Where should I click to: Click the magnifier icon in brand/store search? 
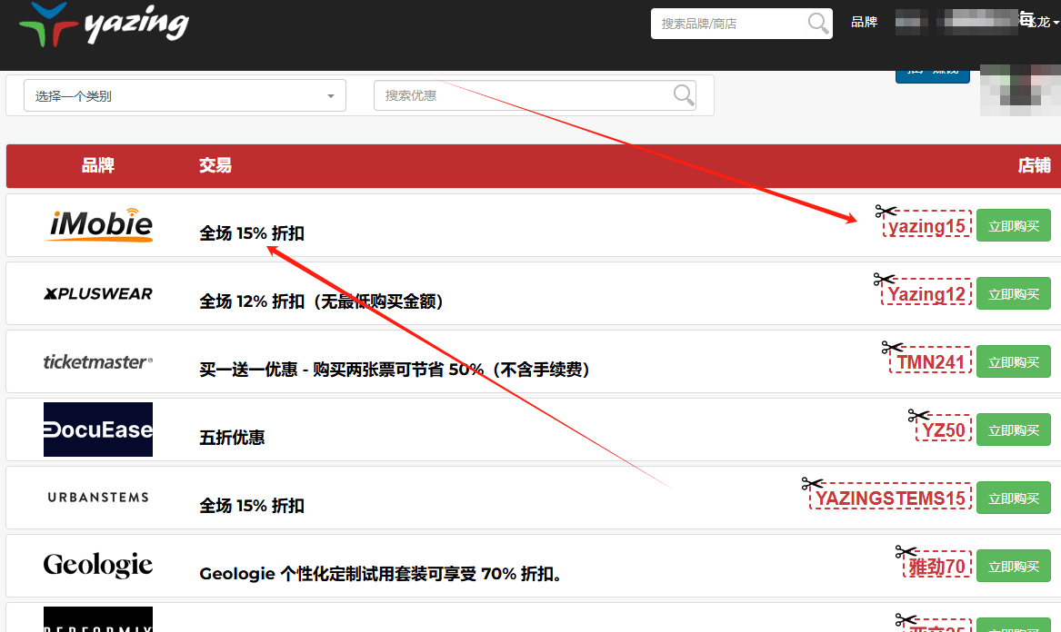pyautogui.click(x=818, y=23)
